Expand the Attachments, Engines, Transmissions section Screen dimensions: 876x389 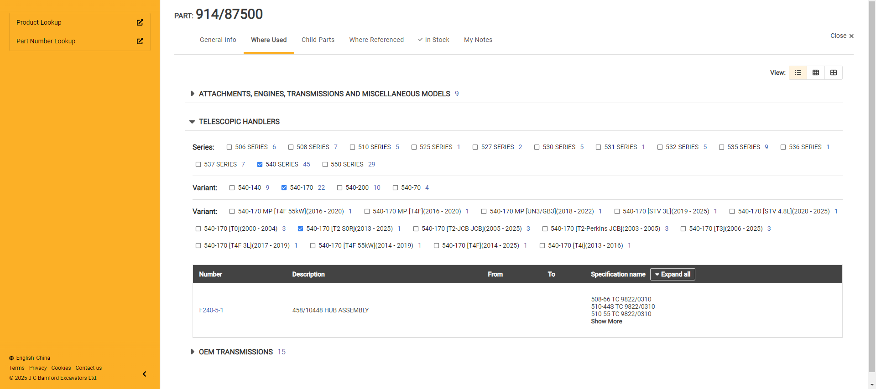tap(192, 93)
